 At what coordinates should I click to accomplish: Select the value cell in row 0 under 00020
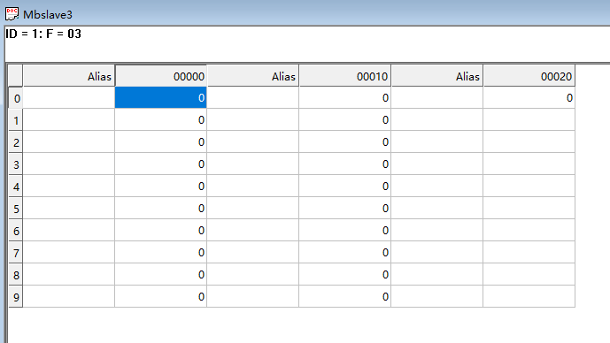[529, 97]
